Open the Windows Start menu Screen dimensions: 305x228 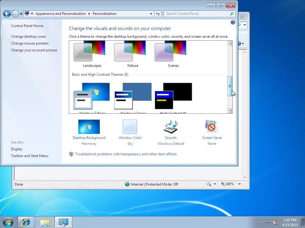[x=8, y=222]
